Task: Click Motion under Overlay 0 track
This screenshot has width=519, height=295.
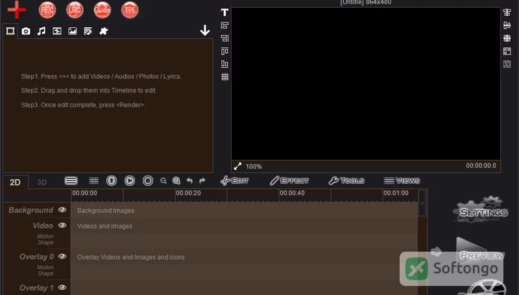Action: [45, 267]
